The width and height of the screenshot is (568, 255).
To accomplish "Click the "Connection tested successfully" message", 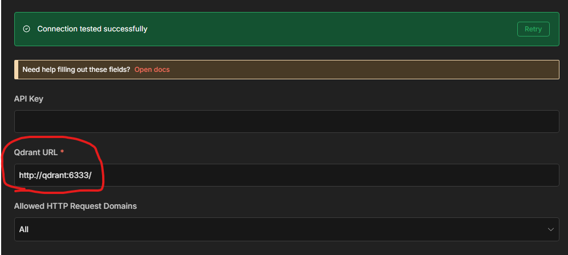I will tap(92, 29).
